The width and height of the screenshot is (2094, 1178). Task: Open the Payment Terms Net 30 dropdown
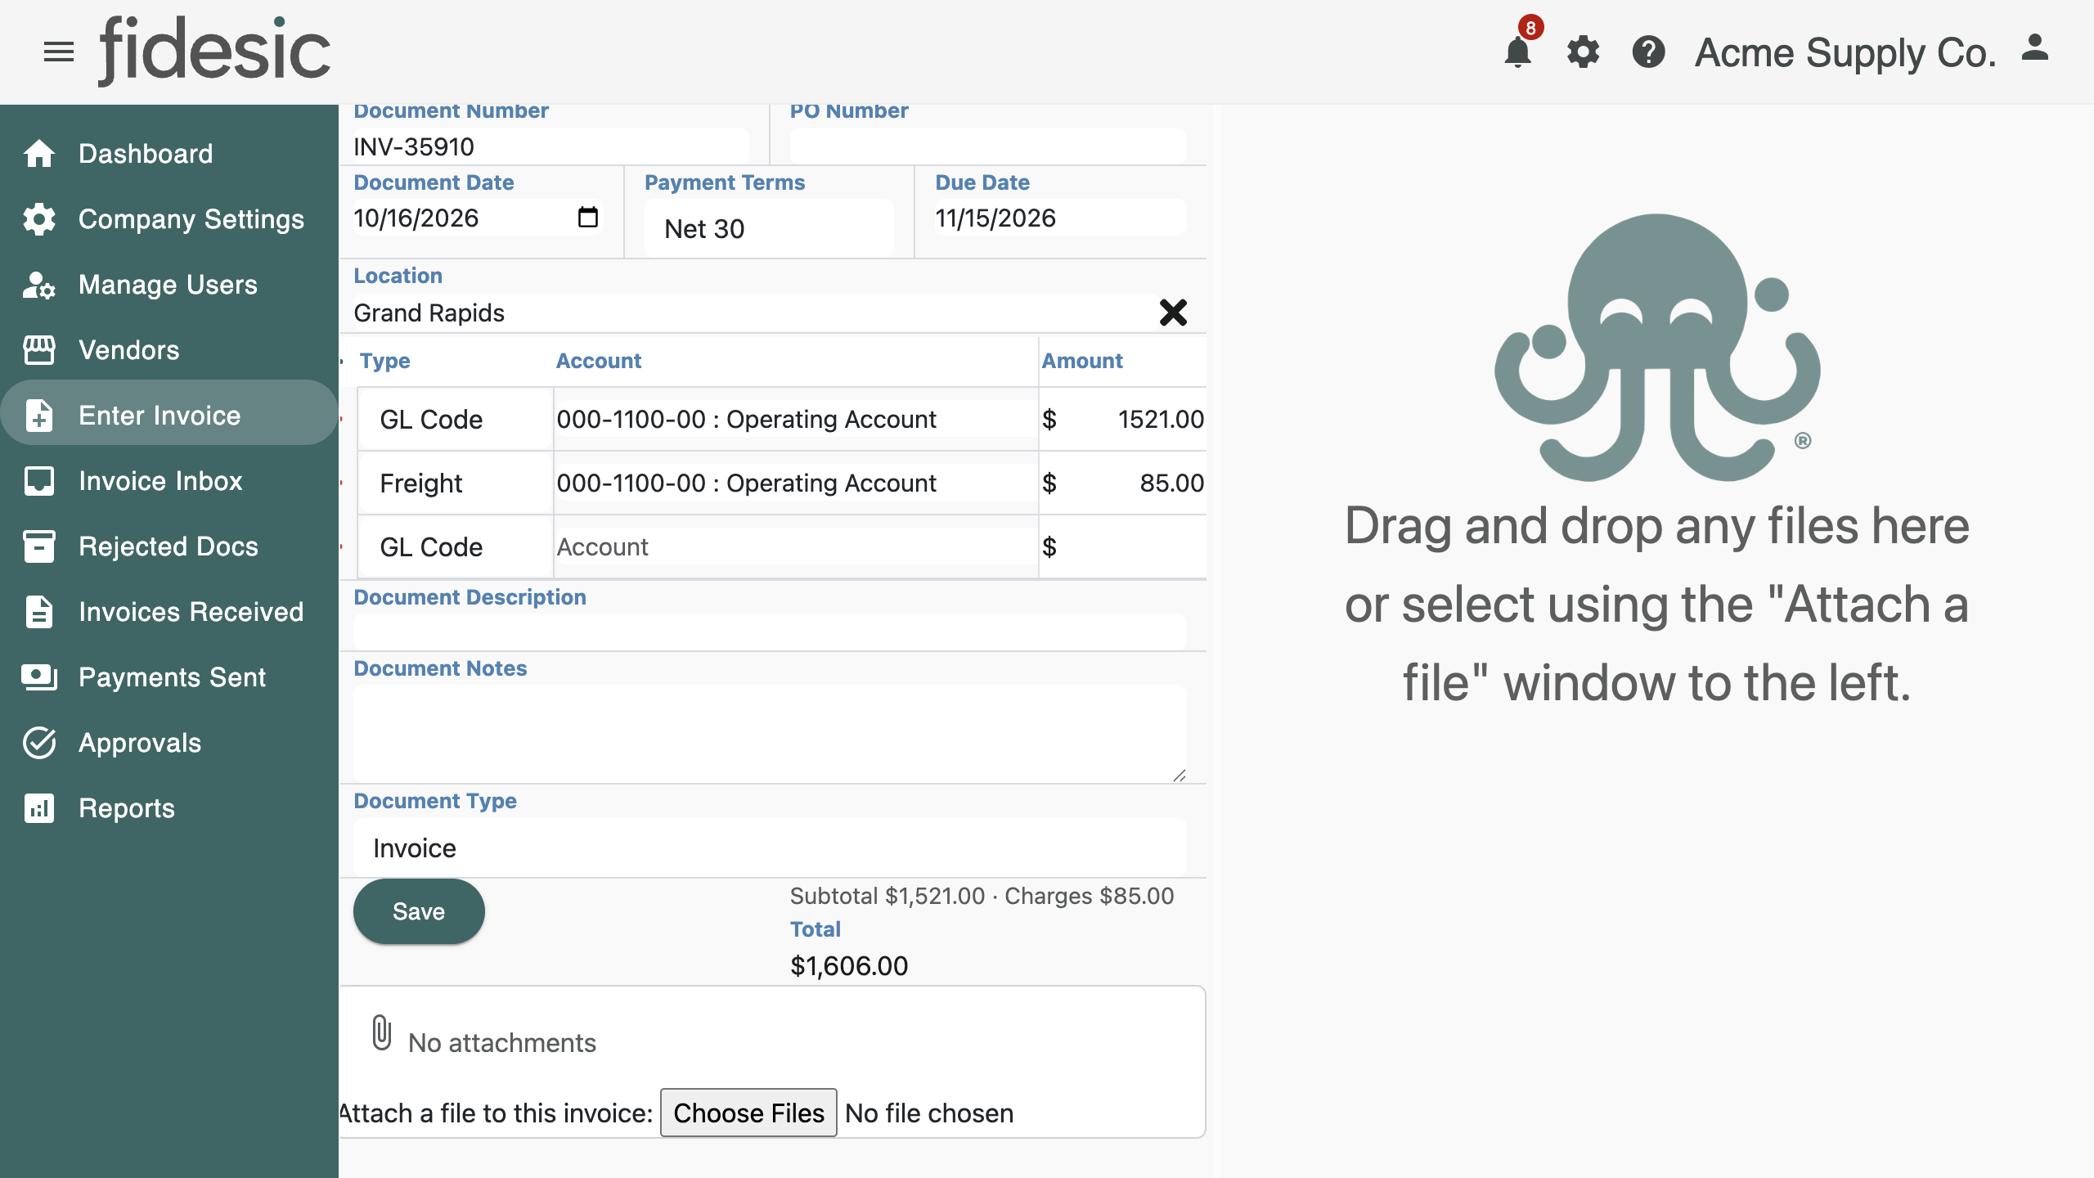769,229
